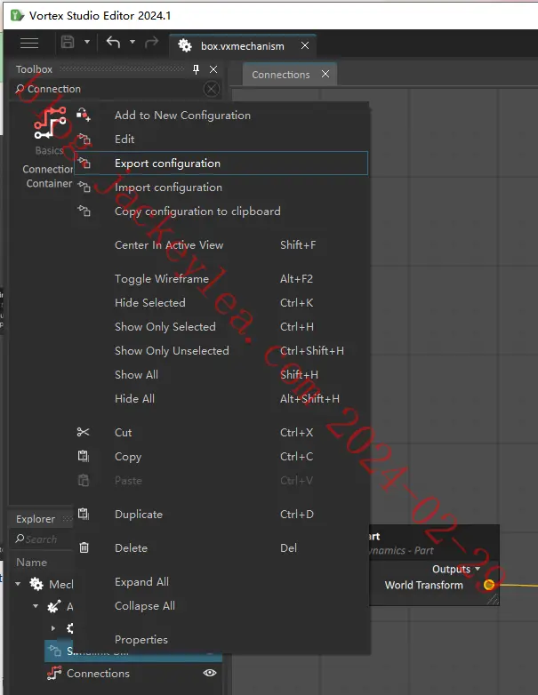Viewport: 538px width, 695px height.
Task: Click the Assembly icon in Explorer
Action: coord(53,606)
